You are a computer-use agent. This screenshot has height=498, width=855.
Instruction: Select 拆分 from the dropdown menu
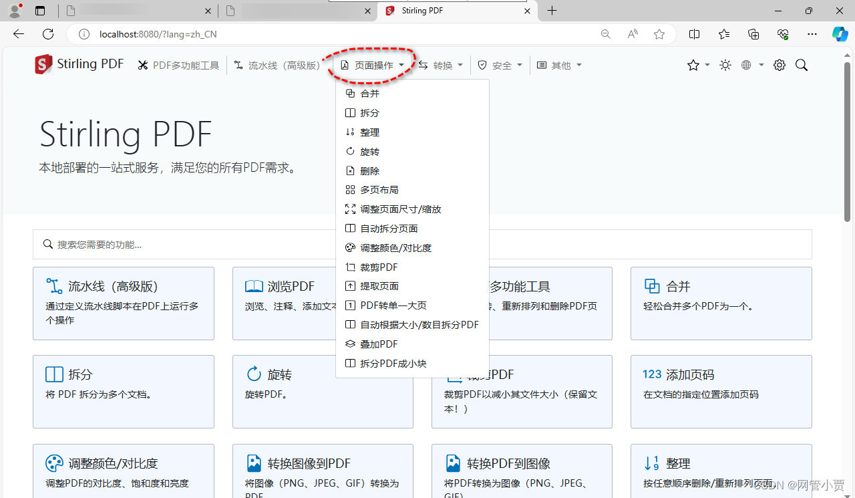(412, 113)
